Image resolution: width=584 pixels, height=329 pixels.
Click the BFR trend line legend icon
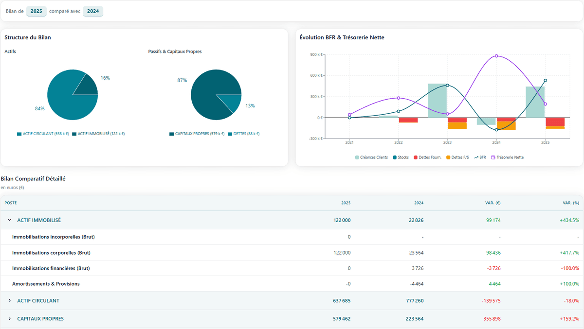coord(476,157)
